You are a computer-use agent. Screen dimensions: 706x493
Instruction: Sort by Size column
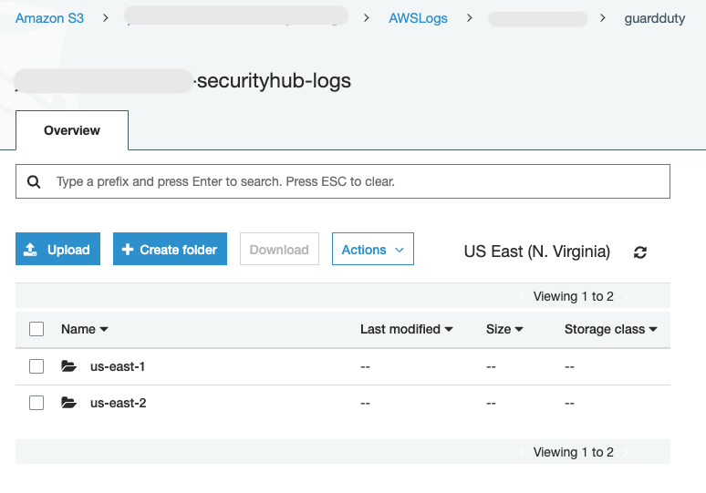(504, 329)
